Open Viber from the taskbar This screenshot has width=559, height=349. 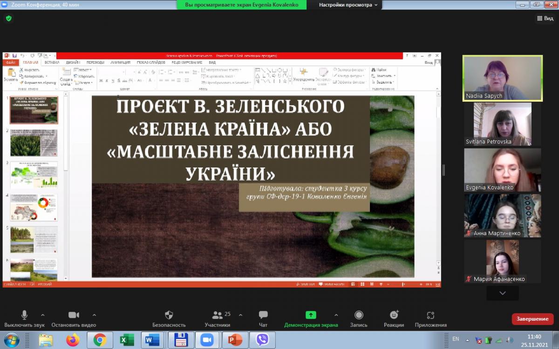click(262, 341)
